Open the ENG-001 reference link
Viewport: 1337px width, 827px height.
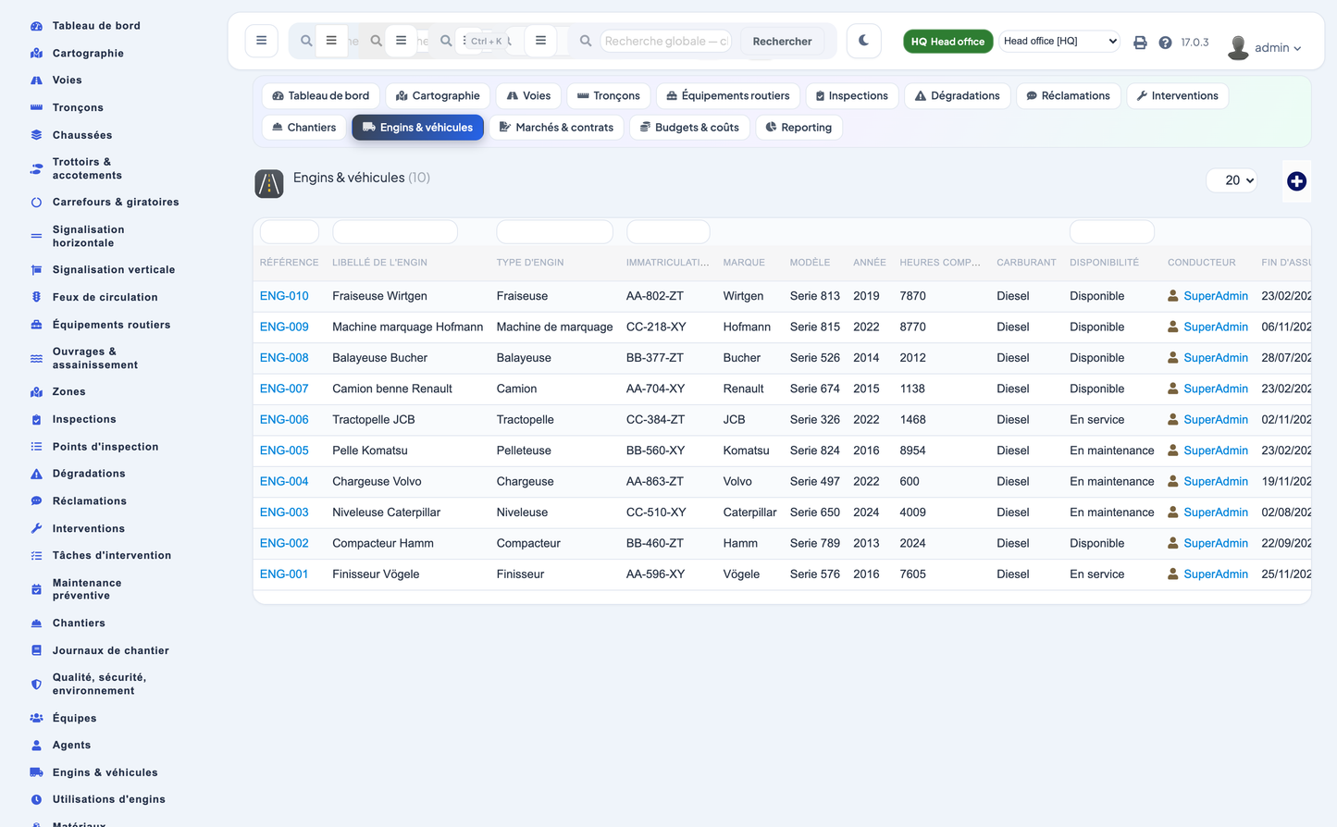[x=284, y=574]
